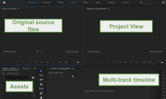This screenshot has height=99, width=166.
Task: Open the Timeline panel menu icon
Action: coord(73,68)
